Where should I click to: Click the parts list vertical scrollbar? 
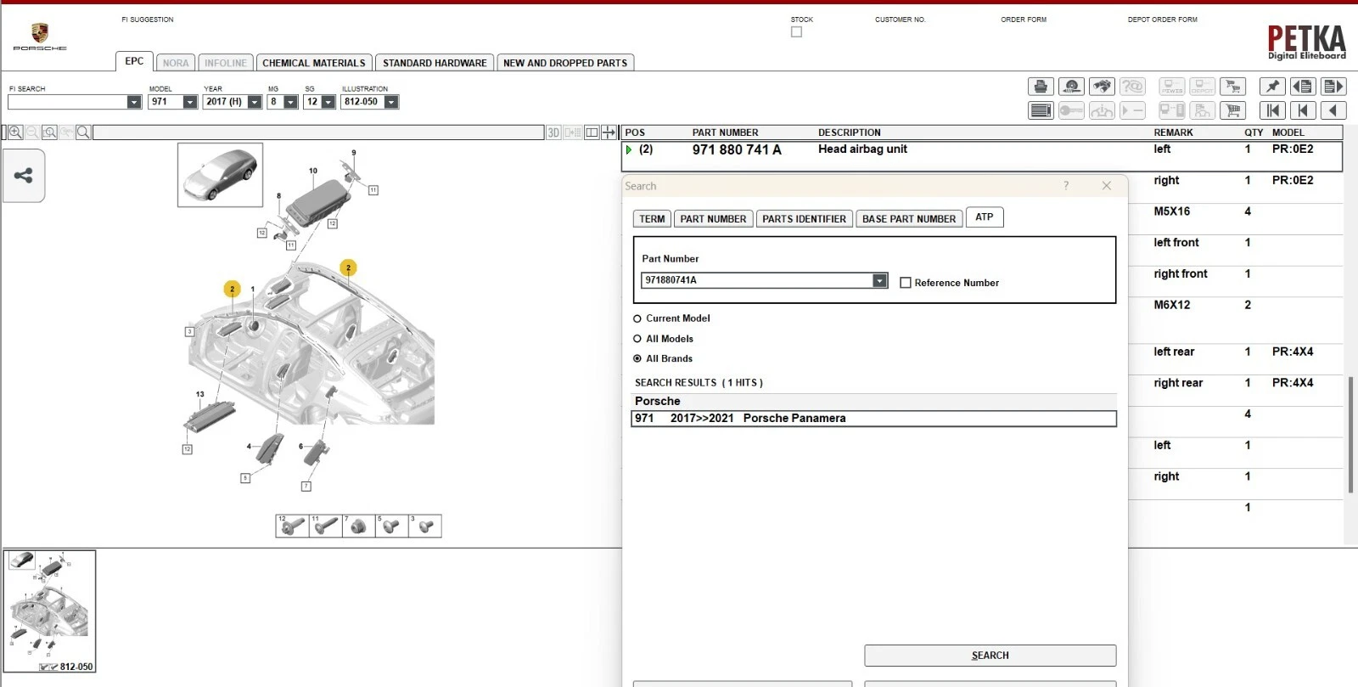tap(1350, 434)
